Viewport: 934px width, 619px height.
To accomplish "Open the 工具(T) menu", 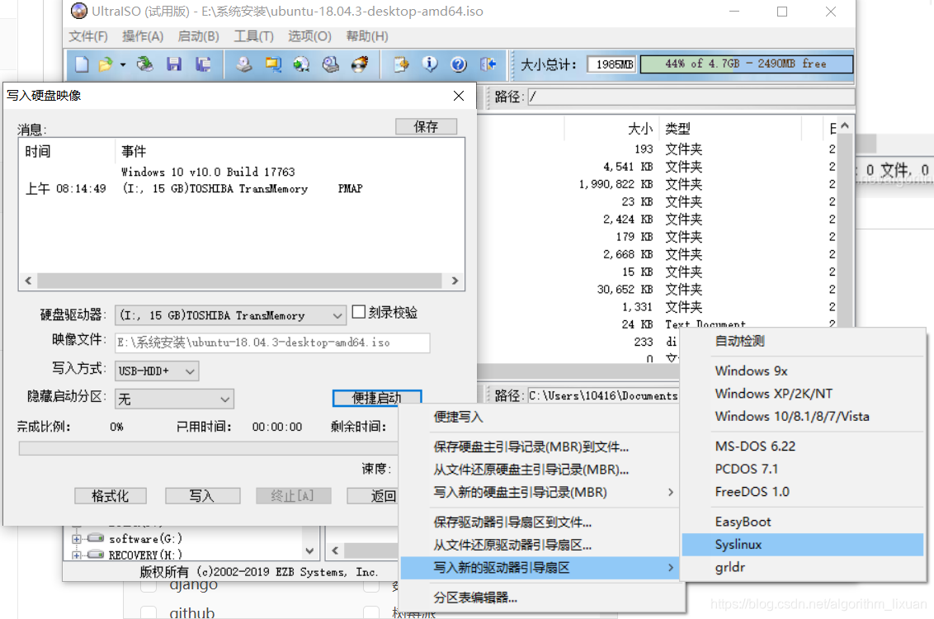I will click(254, 36).
